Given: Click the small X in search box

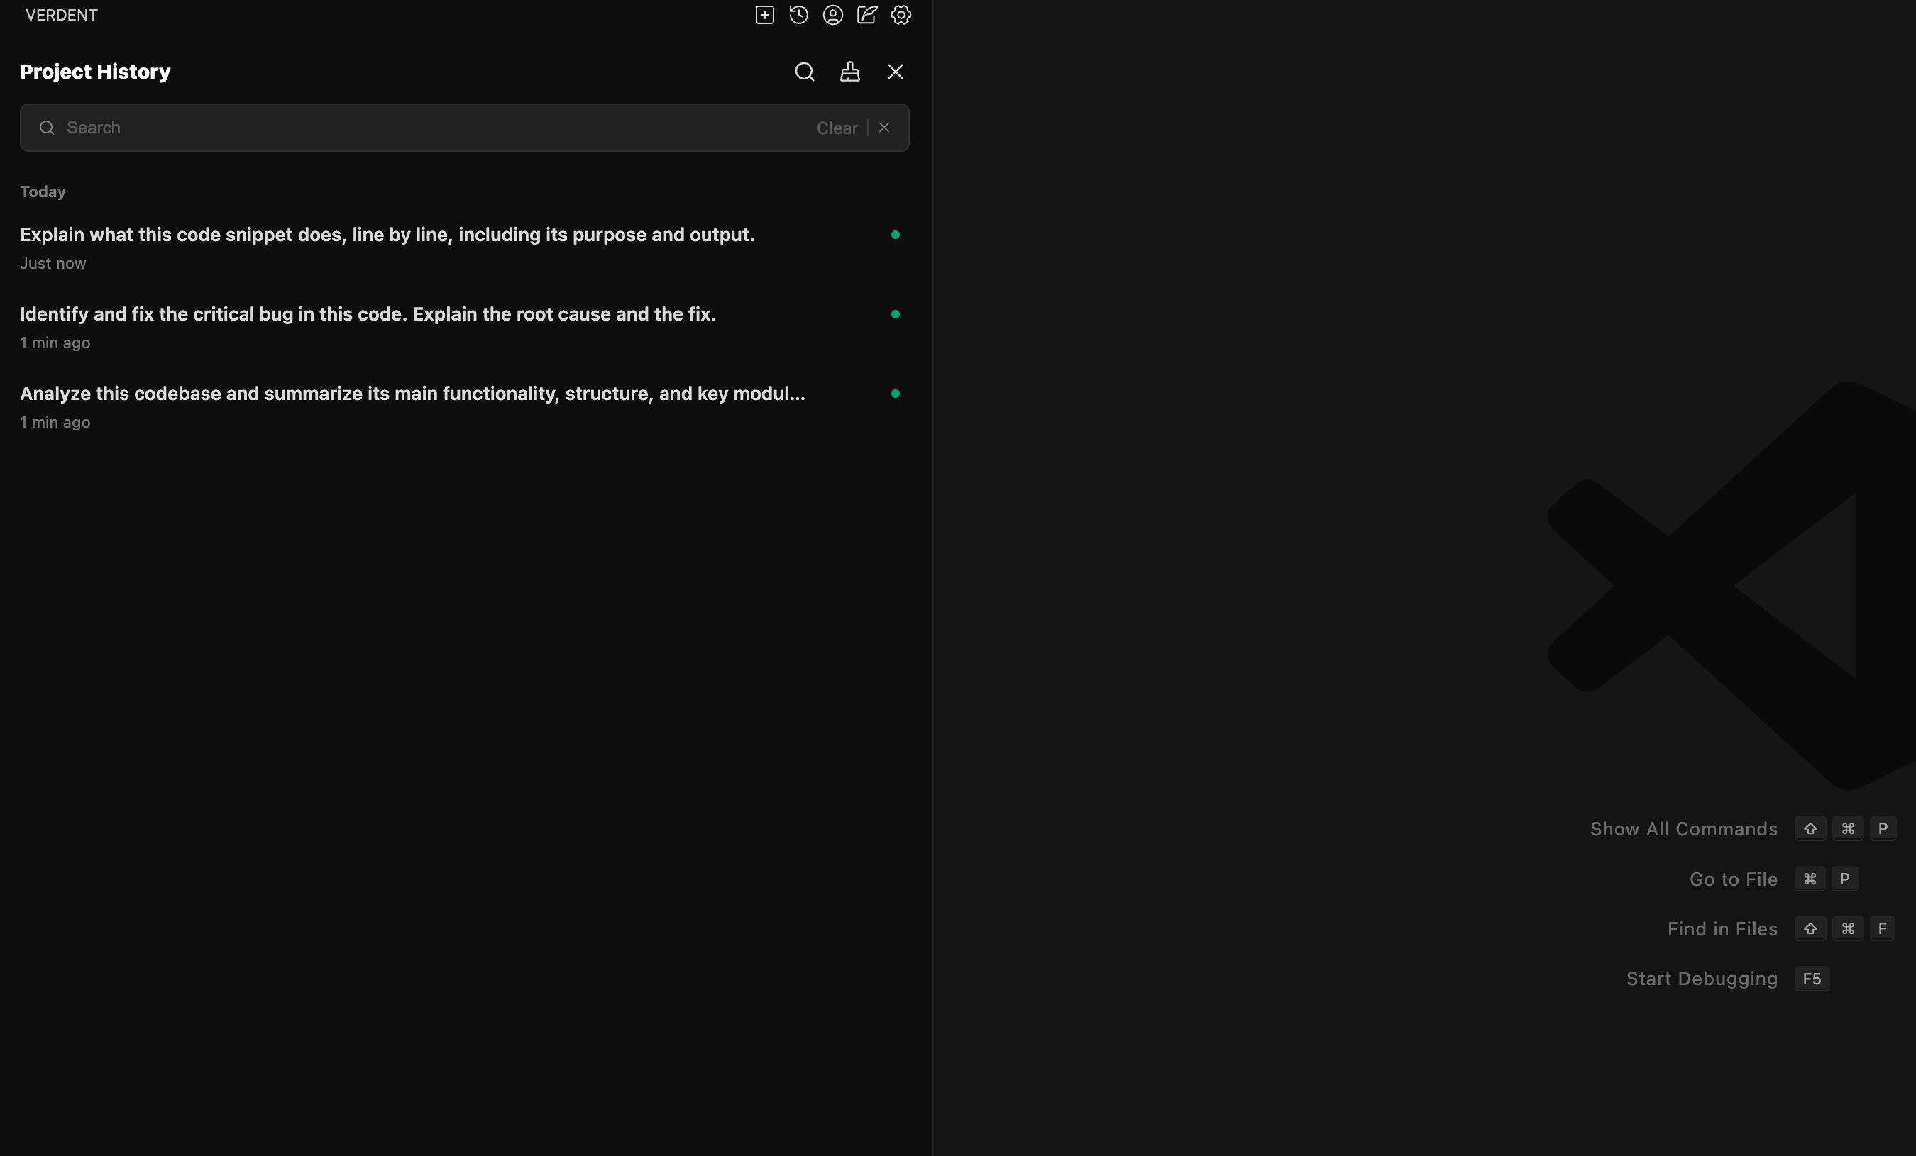Looking at the screenshot, I should click(884, 128).
